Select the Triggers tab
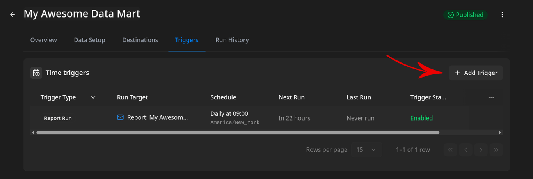Image resolution: width=533 pixels, height=179 pixels. pyautogui.click(x=187, y=40)
